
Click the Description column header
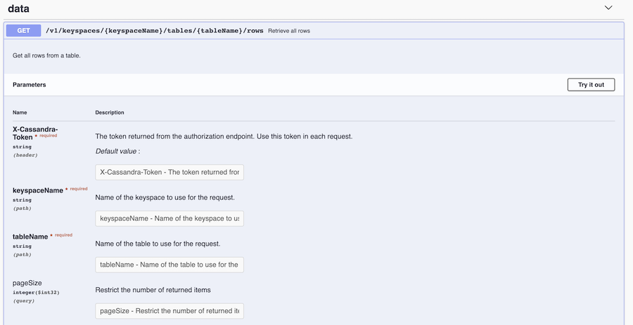pos(110,112)
